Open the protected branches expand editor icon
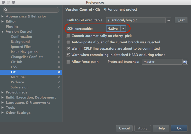Screen dimensions: 191x134 185,62
